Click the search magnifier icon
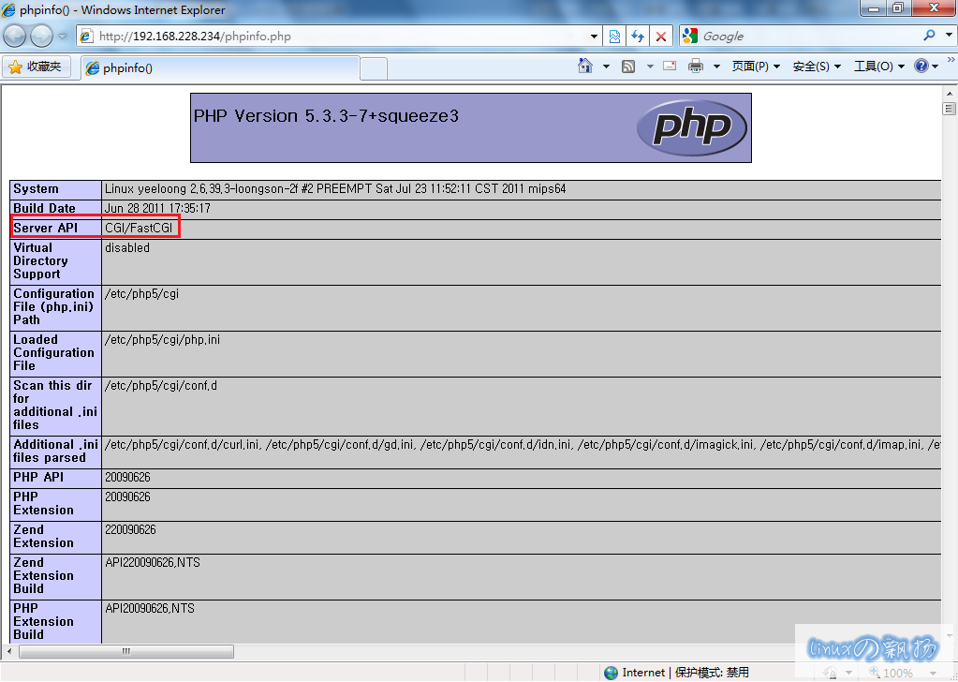 [929, 37]
